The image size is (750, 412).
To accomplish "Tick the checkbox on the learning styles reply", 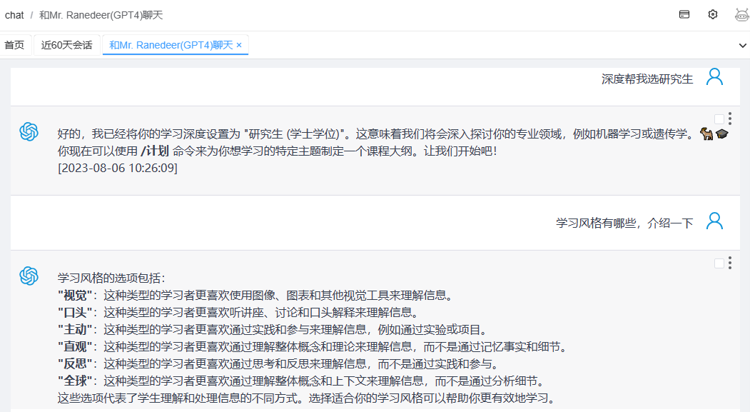I will pyautogui.click(x=719, y=263).
